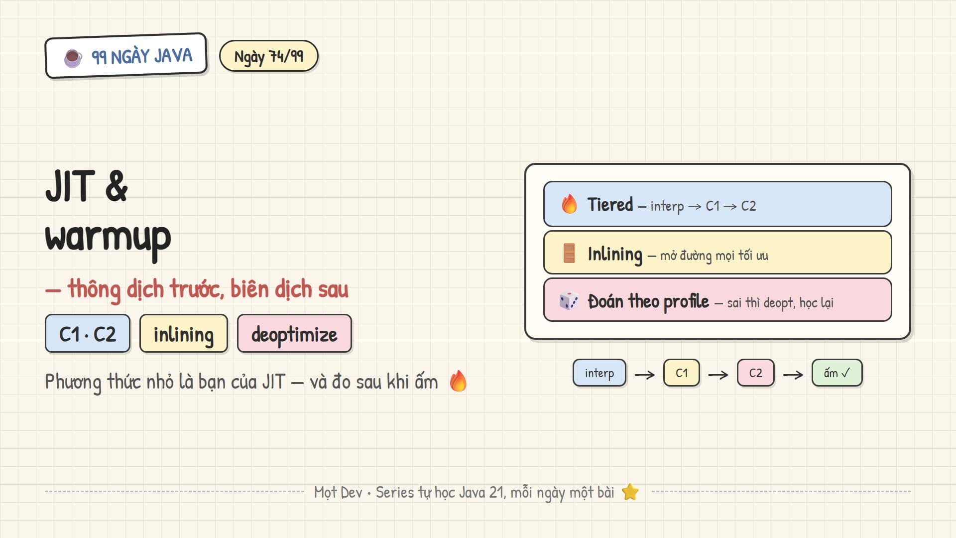Image resolution: width=956 pixels, height=538 pixels.
Task: Click the 'ấm ✓' final step box
Action: pyautogui.click(x=837, y=373)
